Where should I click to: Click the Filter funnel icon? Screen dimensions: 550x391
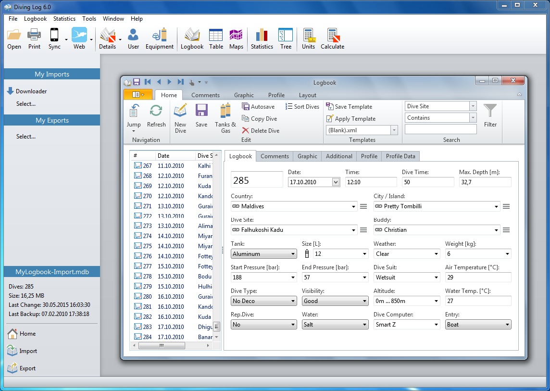(x=490, y=111)
